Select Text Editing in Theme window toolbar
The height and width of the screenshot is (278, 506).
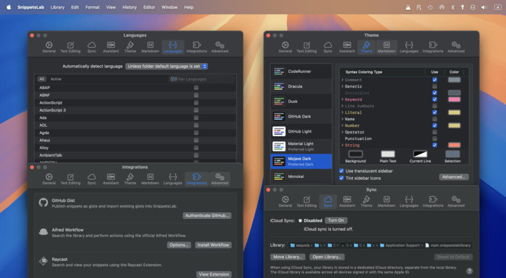306,47
